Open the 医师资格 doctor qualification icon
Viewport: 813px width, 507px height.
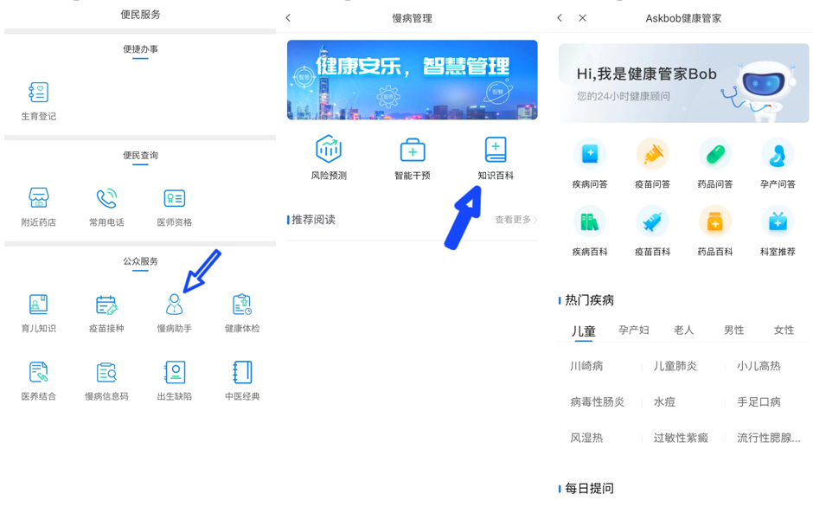coord(174,198)
